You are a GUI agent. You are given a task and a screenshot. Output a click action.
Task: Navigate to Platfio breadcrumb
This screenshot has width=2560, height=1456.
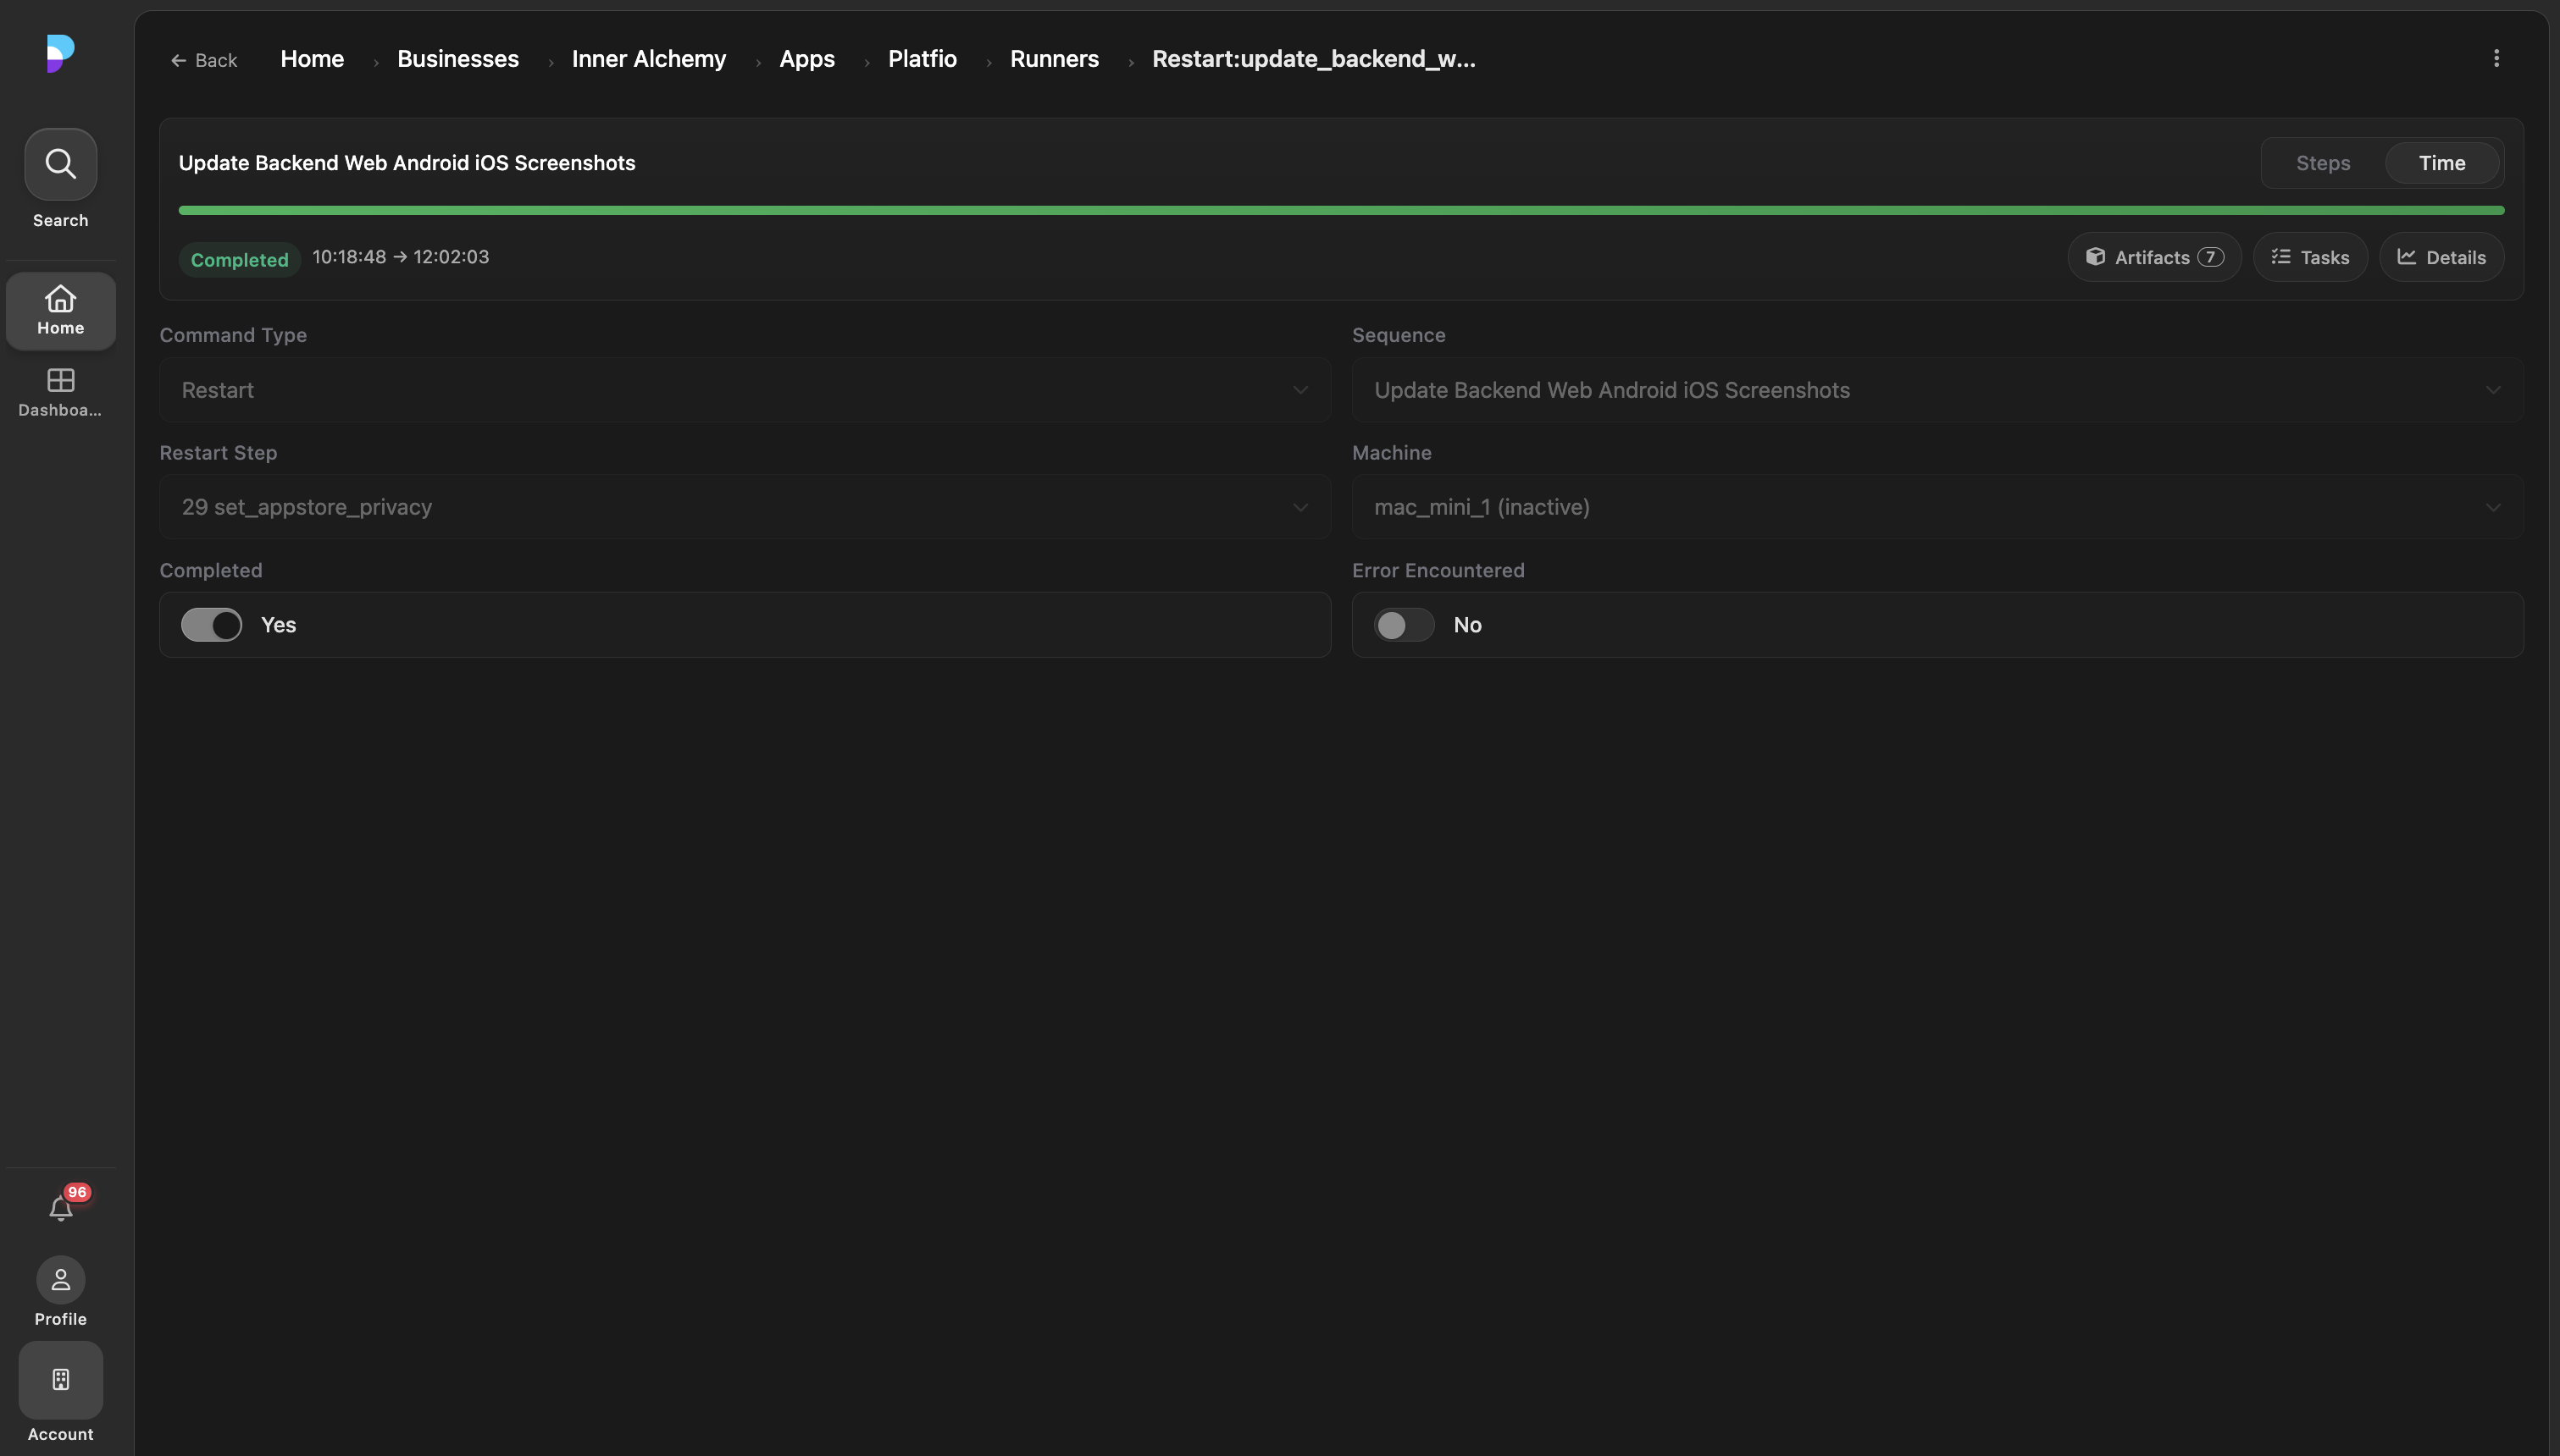click(923, 59)
